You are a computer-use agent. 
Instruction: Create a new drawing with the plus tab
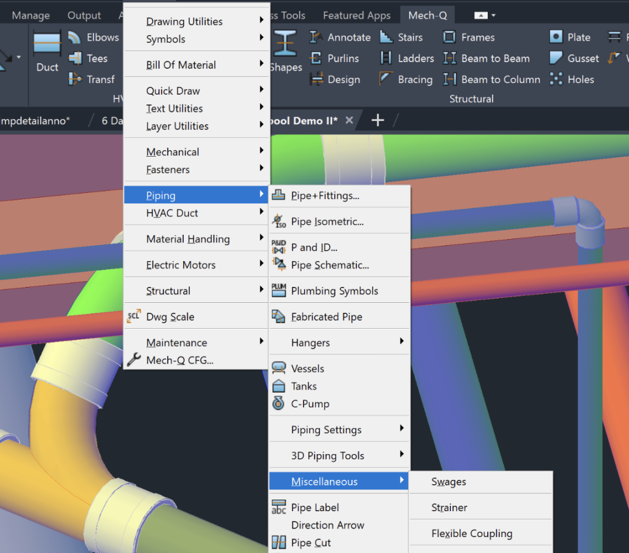pyautogui.click(x=377, y=120)
